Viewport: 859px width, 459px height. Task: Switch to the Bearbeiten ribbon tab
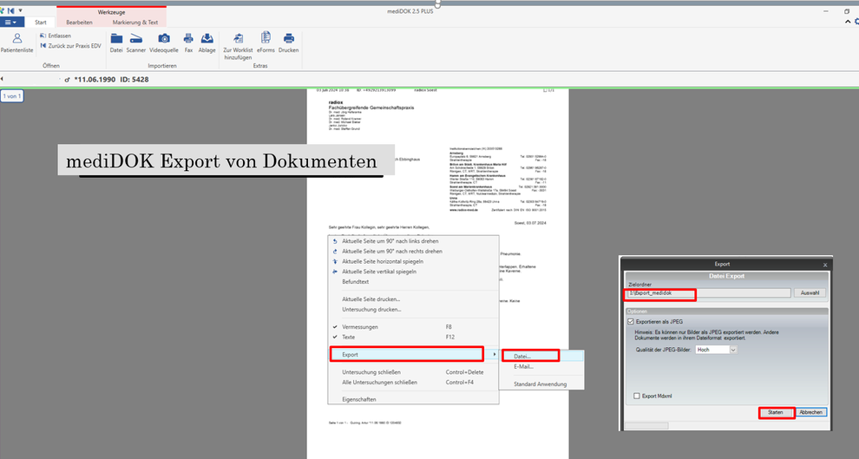tap(80, 23)
